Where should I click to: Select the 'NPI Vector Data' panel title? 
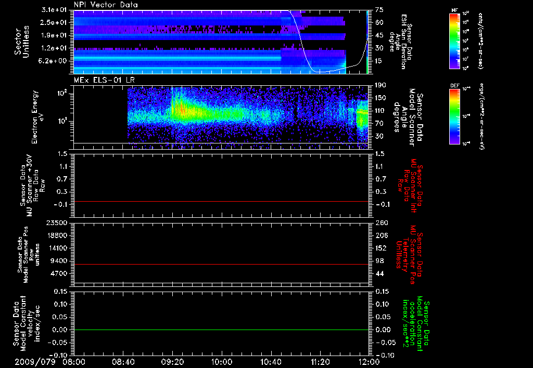[106, 5]
